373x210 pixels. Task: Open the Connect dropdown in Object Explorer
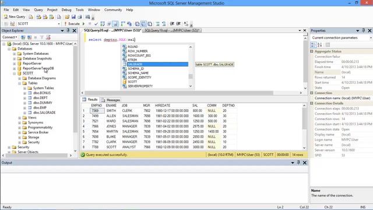pos(10,37)
